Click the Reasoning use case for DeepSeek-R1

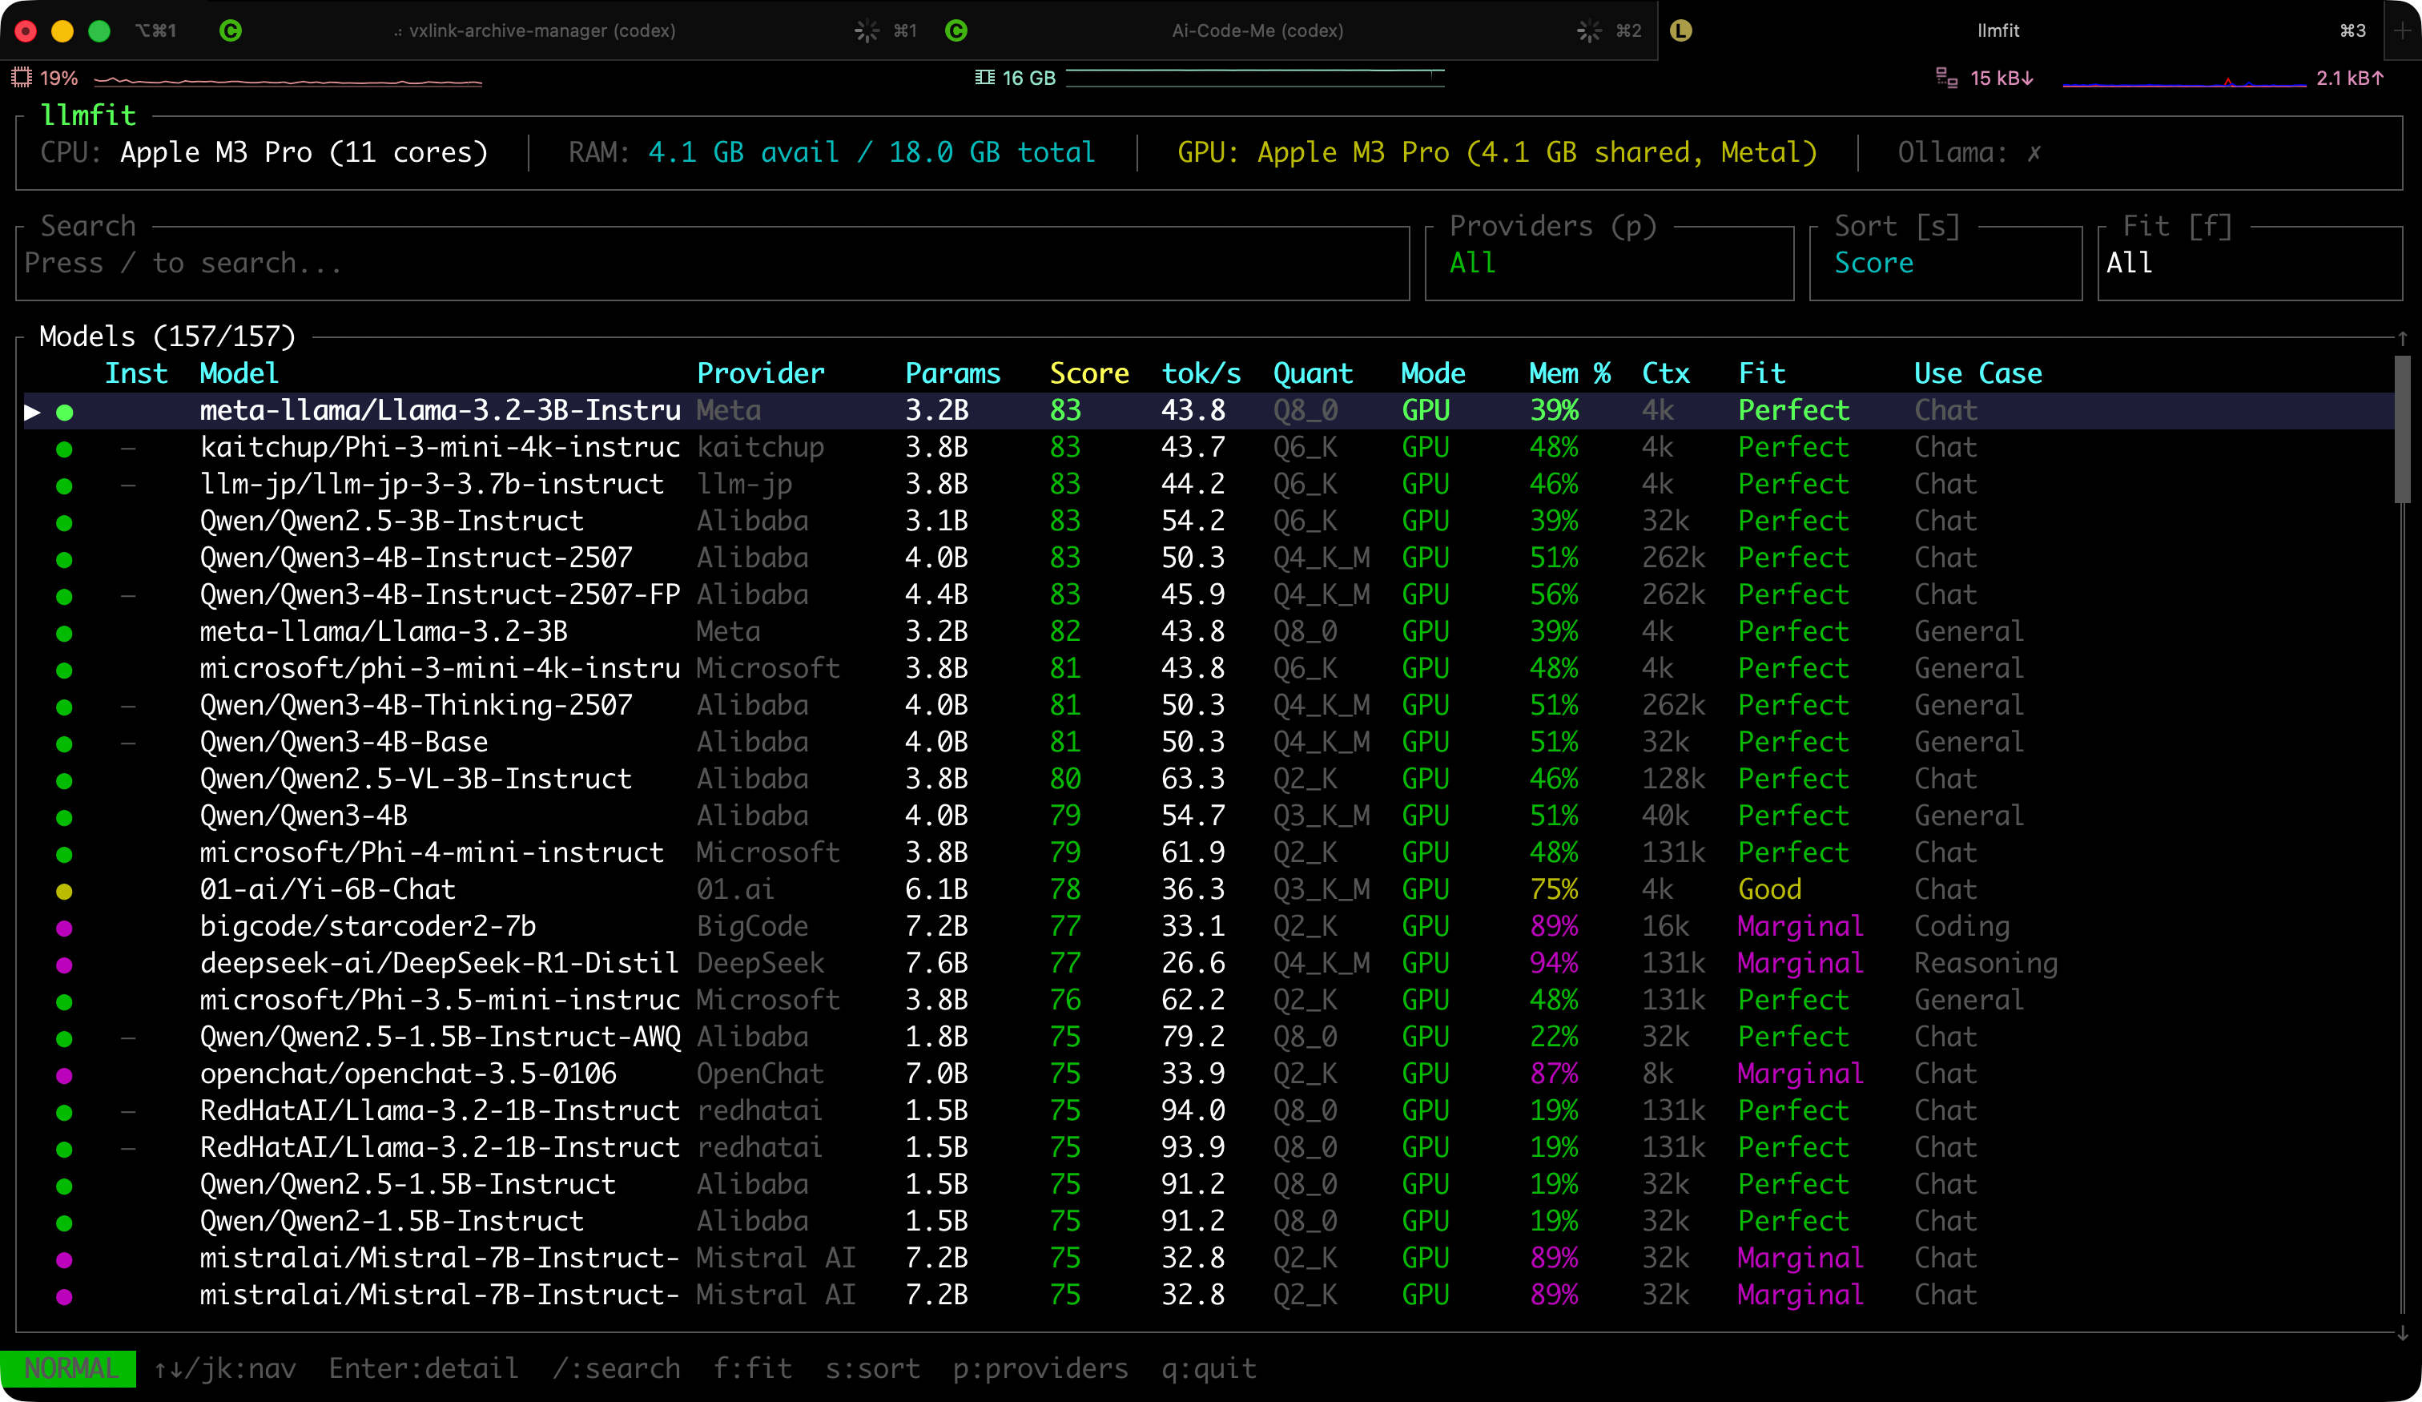(1985, 962)
